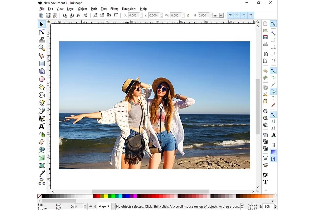The image size is (315, 210).
Task: Choose the Star and polygon tool
Action: click(x=42, y=87)
